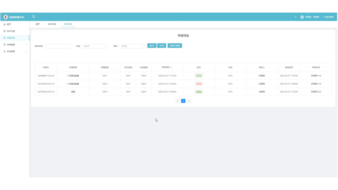Click the 物料名称 input field
Viewport: 338px width, 190px height.
[x=58, y=46]
